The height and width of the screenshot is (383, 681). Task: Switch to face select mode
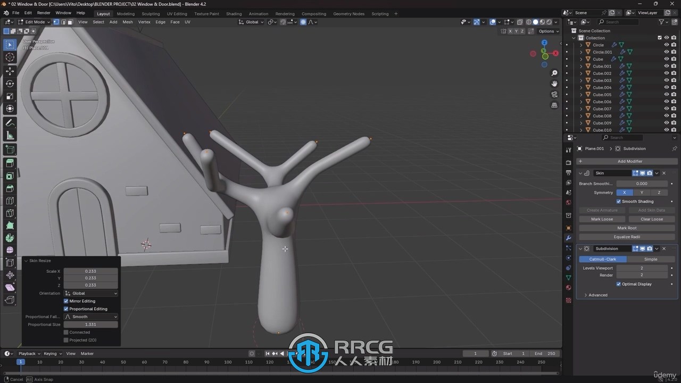[70, 22]
